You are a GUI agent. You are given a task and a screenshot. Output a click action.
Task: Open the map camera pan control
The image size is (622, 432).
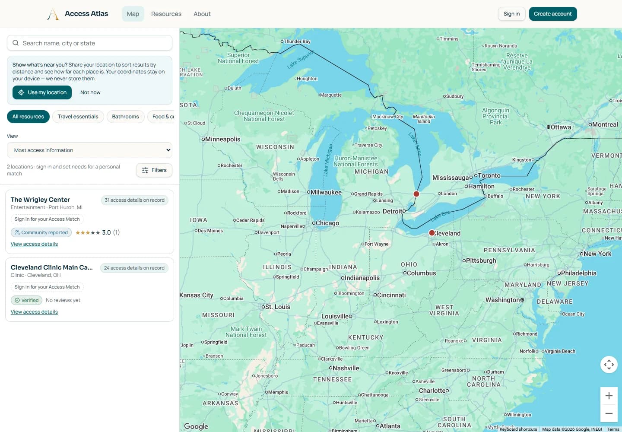point(609,365)
